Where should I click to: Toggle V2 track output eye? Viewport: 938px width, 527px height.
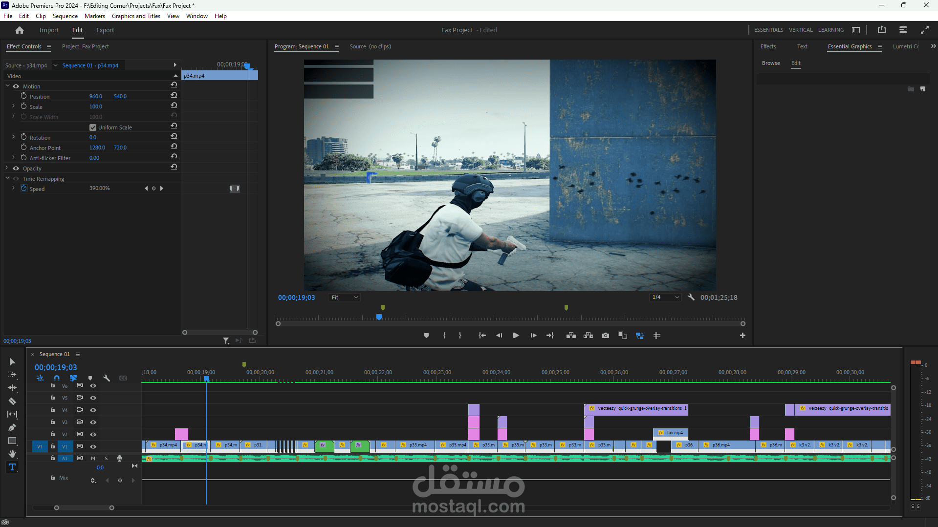click(x=93, y=434)
